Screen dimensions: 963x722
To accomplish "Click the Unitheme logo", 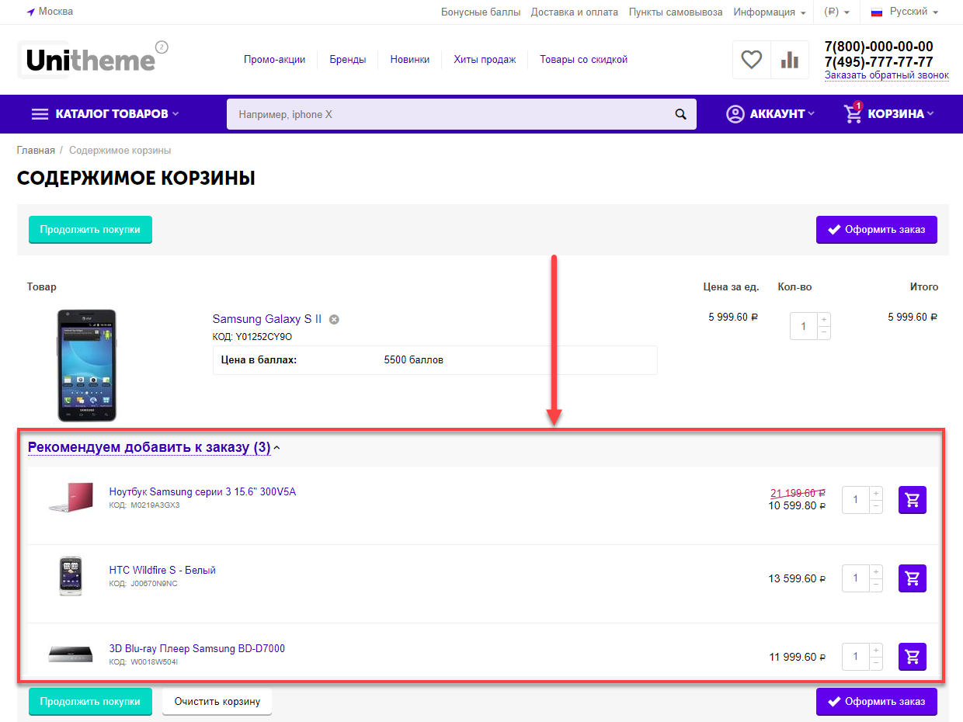I will click(x=91, y=60).
